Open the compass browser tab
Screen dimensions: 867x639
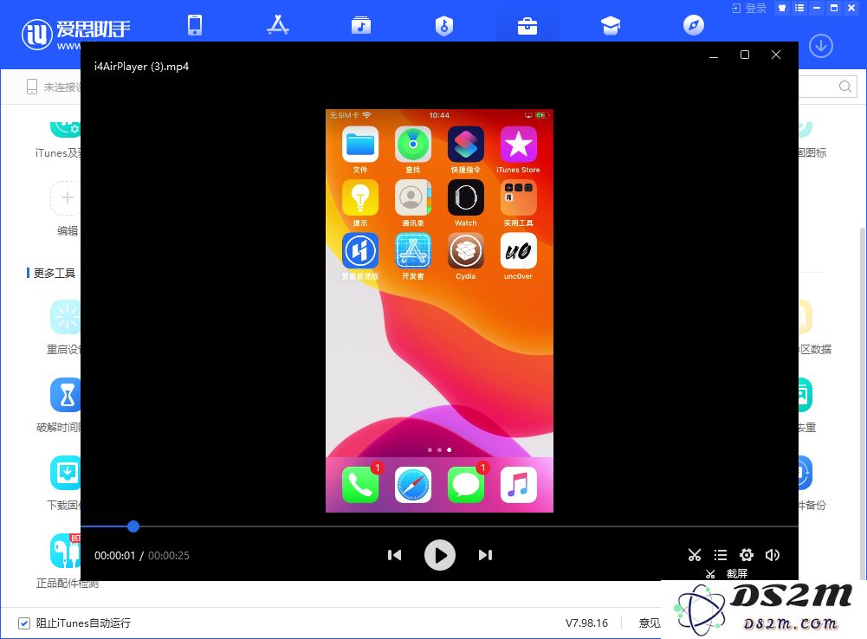point(694,25)
